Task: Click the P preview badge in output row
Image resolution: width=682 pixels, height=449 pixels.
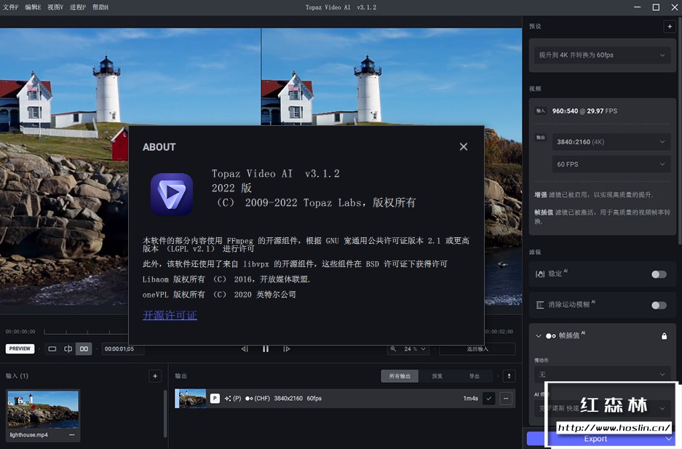Action: coord(215,398)
